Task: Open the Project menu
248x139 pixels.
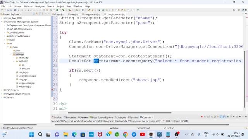Action: [x=60, y=6]
